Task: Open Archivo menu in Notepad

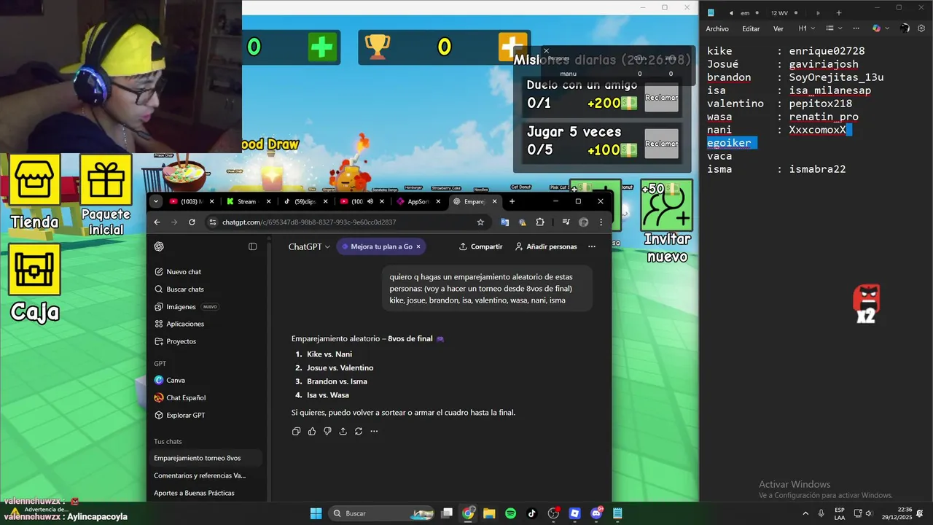Action: (x=717, y=28)
